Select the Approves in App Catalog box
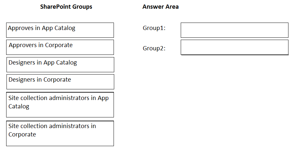 pyautogui.click(x=60, y=30)
